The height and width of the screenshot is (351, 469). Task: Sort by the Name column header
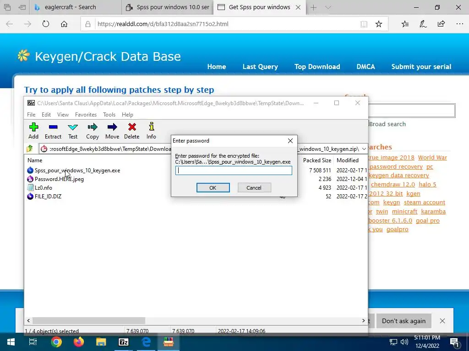coord(35,160)
